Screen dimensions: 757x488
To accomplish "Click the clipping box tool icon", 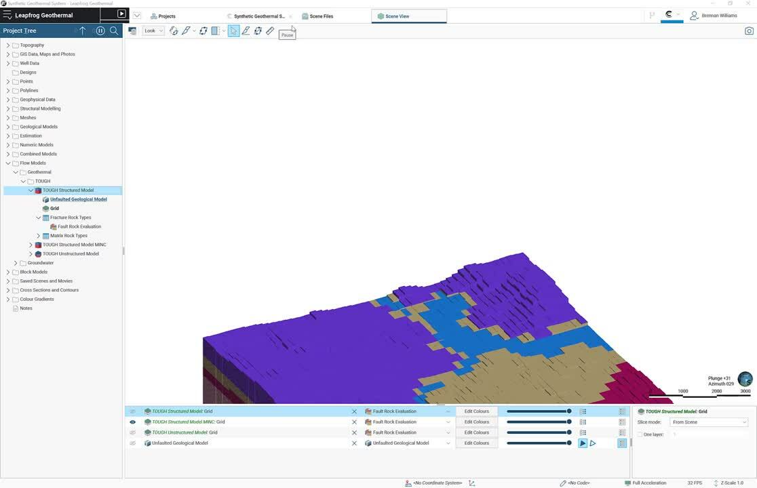I will (x=215, y=31).
